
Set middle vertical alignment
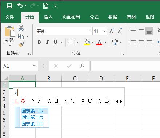(141, 31)
